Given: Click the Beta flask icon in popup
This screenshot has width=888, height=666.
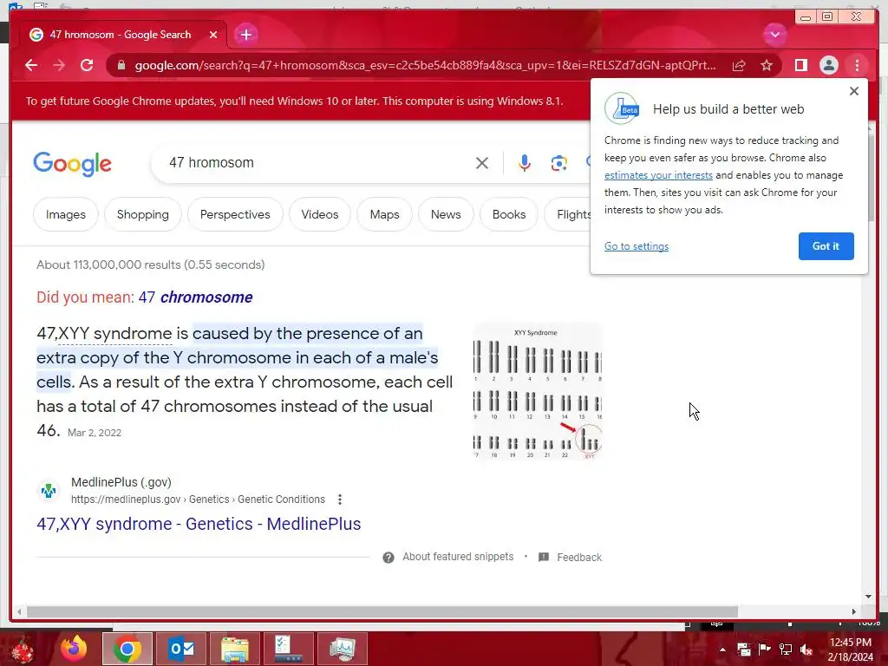Looking at the screenshot, I should click(x=622, y=108).
